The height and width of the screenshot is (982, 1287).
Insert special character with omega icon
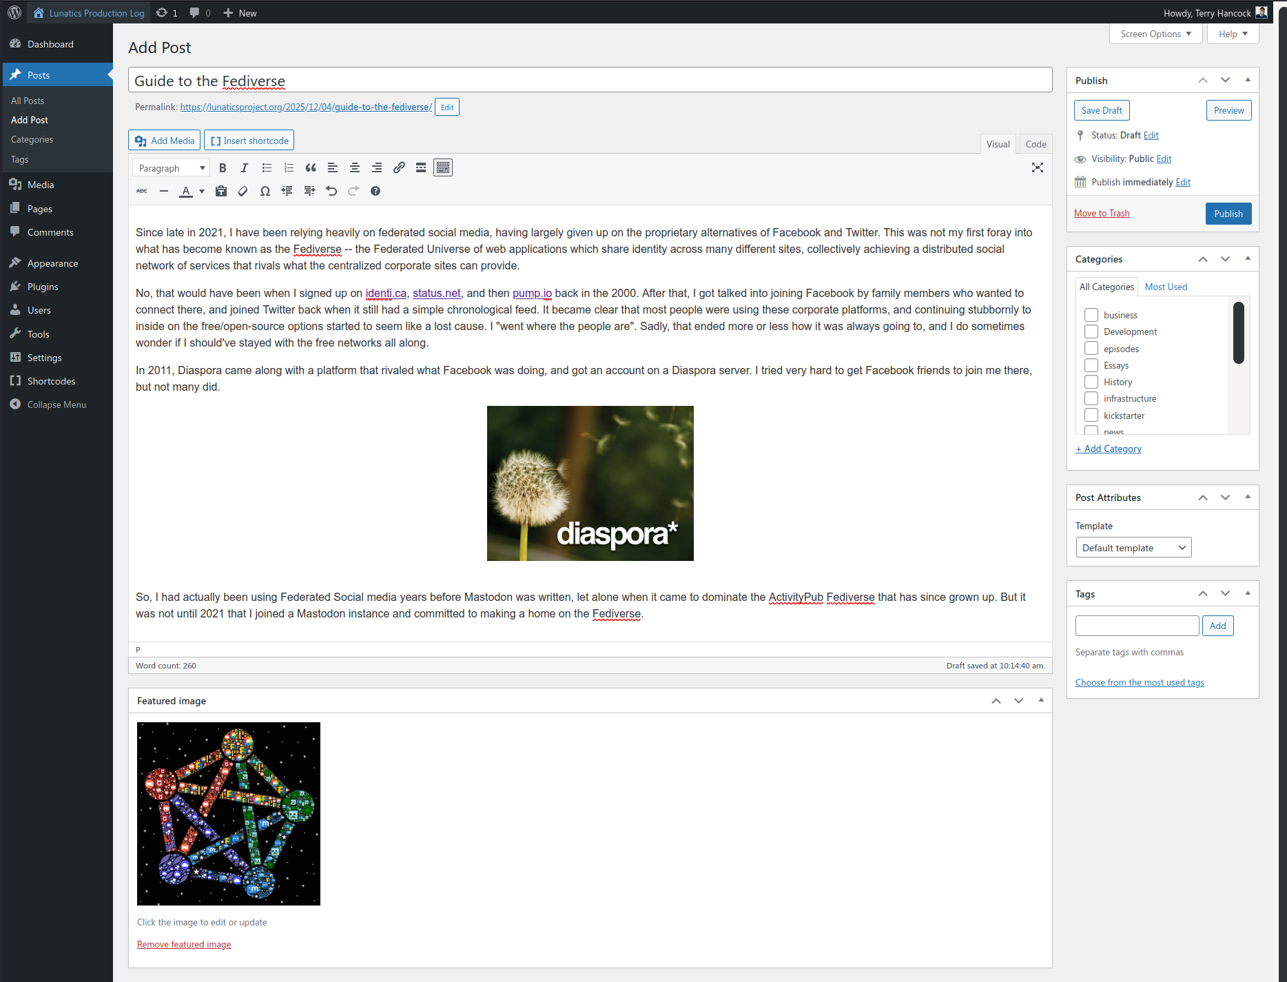pos(265,192)
